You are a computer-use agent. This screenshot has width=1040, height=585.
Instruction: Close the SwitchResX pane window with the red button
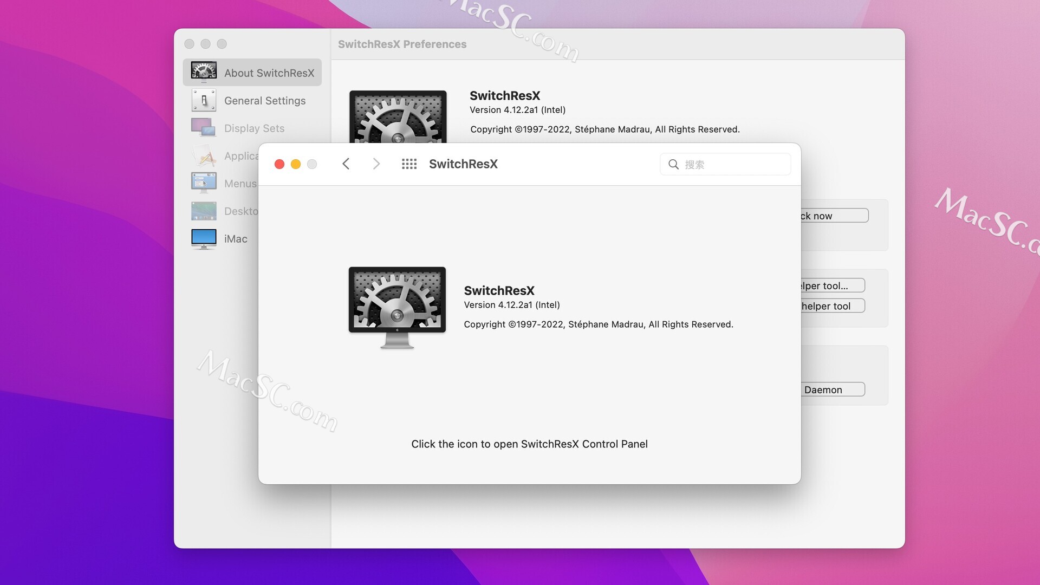click(279, 164)
